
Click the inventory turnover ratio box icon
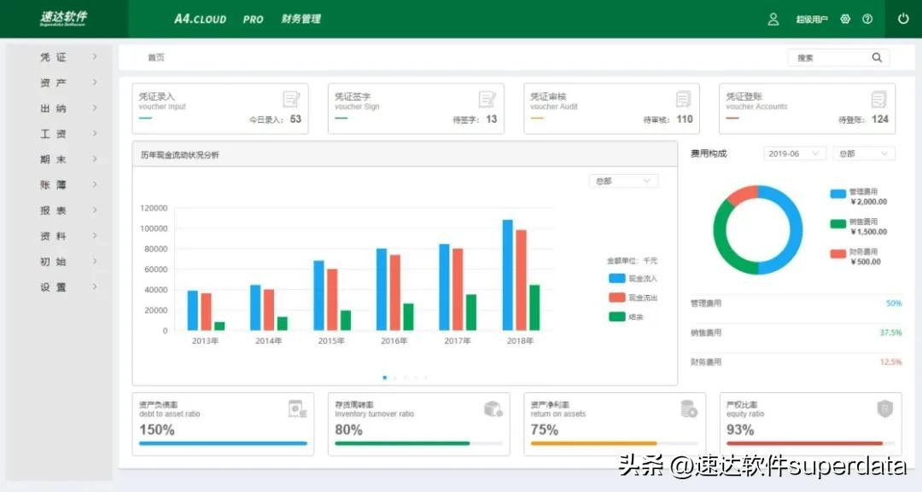pyautogui.click(x=493, y=409)
